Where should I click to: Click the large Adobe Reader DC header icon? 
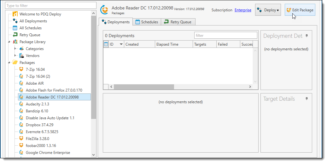104,10
